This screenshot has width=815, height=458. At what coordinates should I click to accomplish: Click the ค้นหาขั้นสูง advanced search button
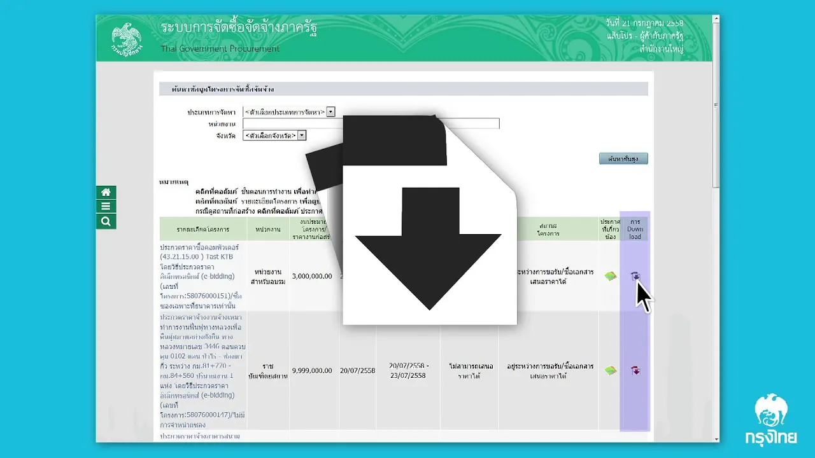(x=623, y=158)
